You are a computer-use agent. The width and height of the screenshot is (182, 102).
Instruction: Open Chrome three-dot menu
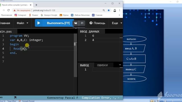click(119, 10)
